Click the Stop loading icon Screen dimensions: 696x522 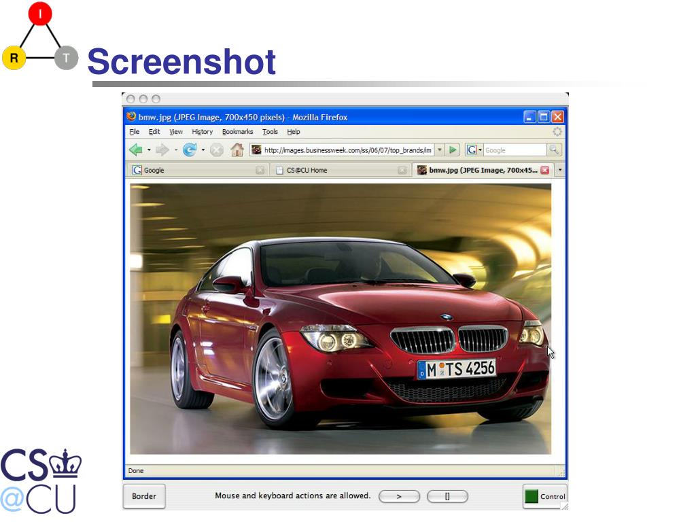point(217,150)
